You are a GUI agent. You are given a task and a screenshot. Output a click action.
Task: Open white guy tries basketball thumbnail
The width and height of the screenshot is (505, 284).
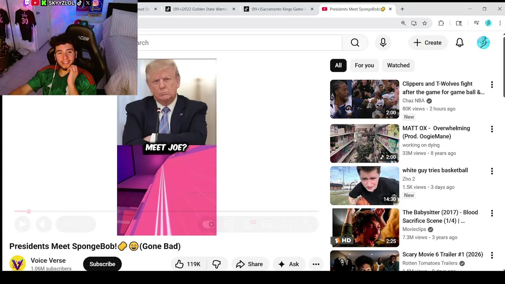coord(365,185)
